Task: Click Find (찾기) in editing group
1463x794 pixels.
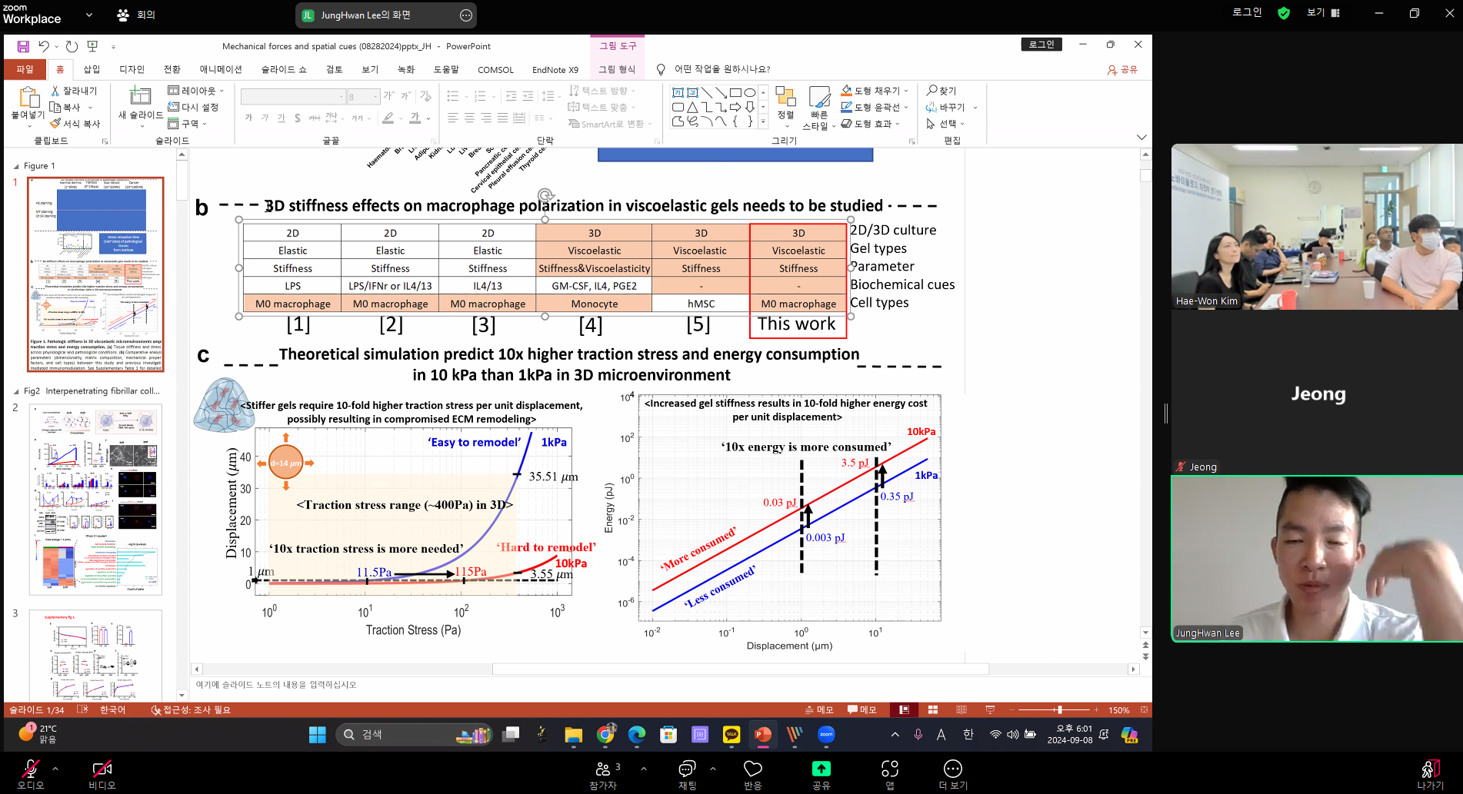Action: (941, 91)
